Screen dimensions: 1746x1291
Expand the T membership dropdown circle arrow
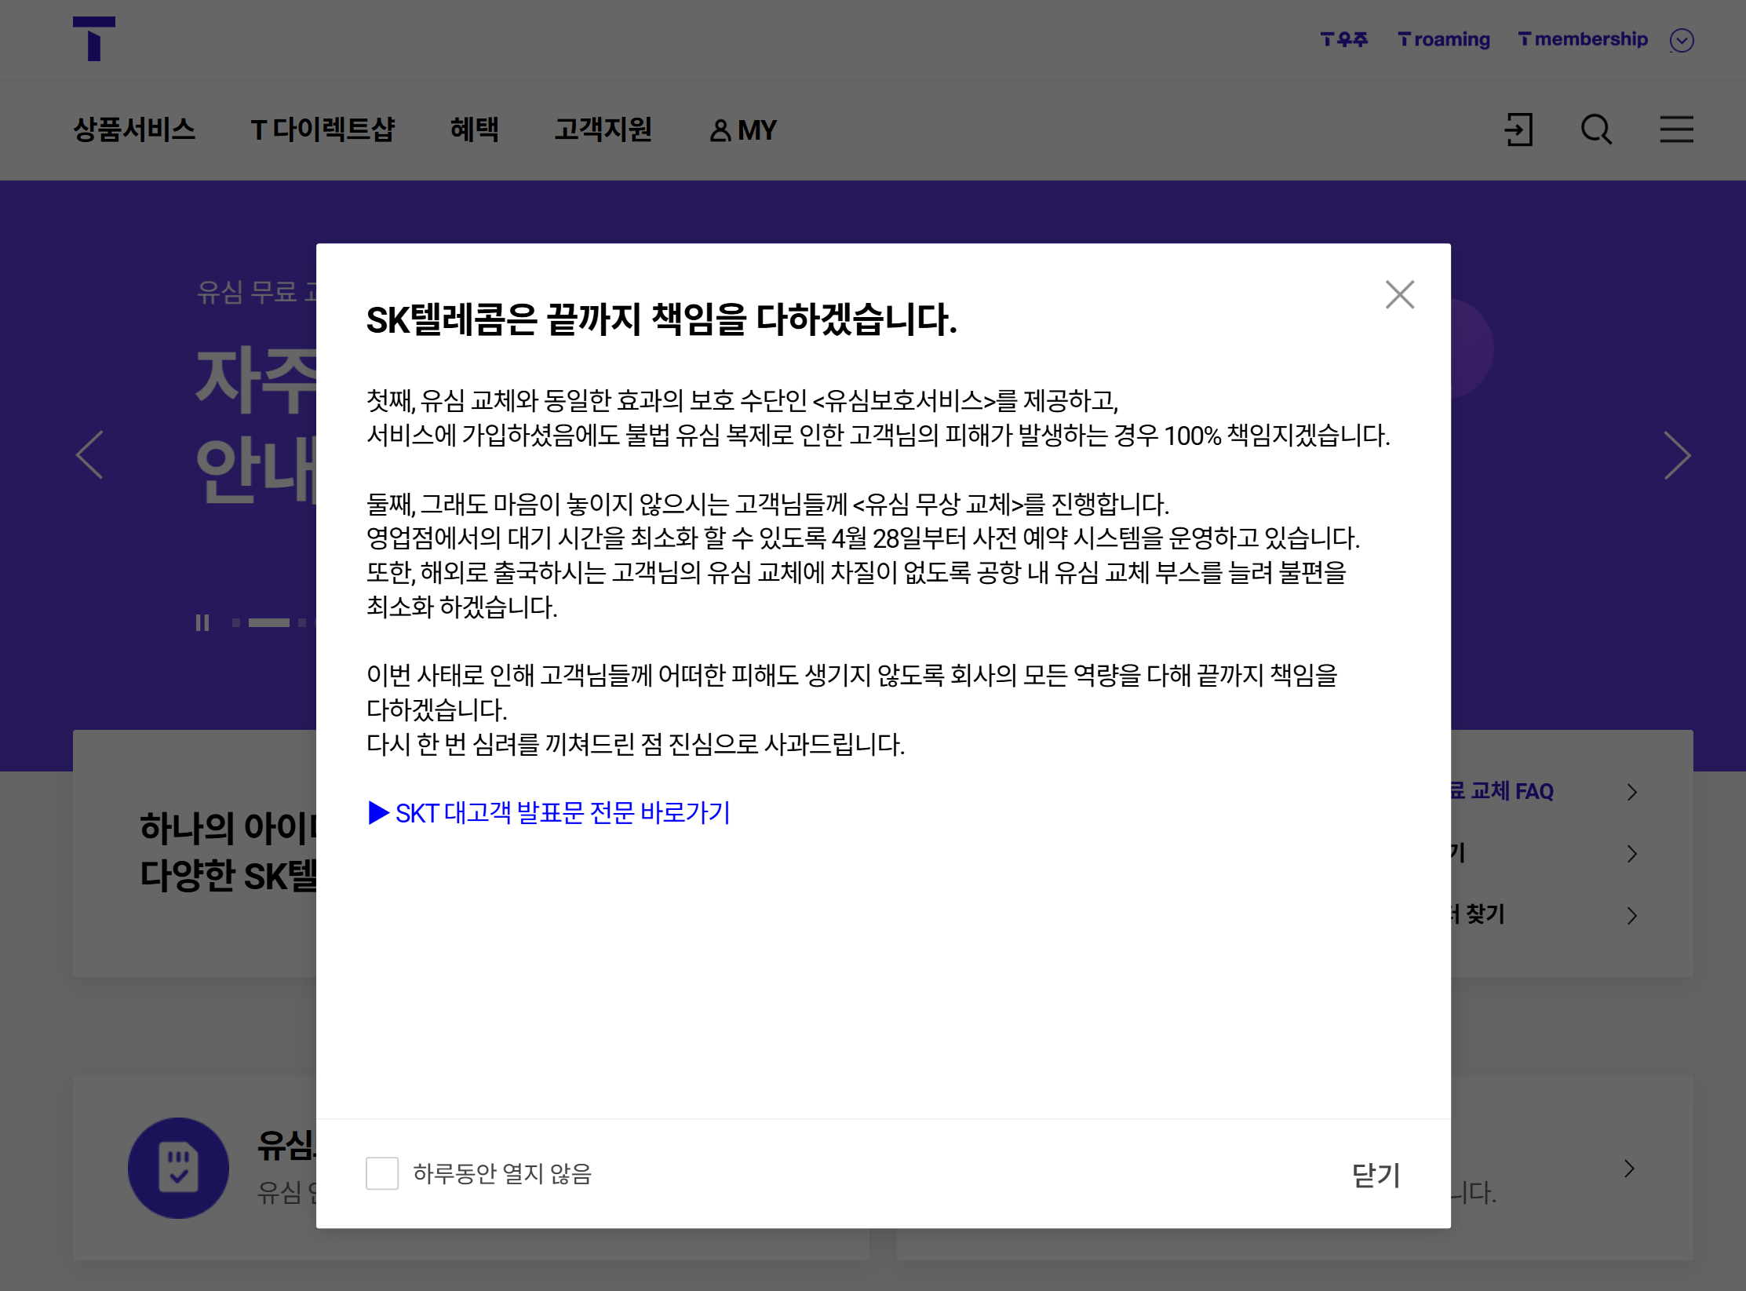1682,40
